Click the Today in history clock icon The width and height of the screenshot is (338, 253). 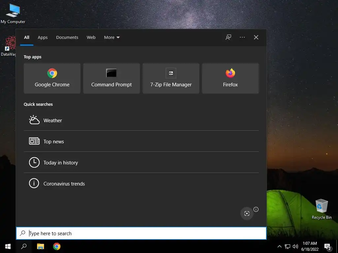click(x=34, y=162)
